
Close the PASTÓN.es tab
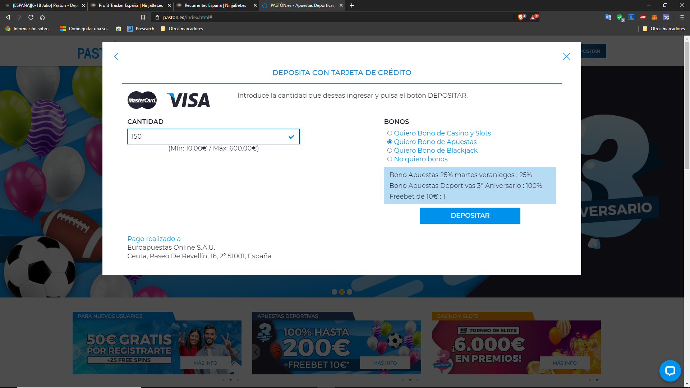(341, 5)
